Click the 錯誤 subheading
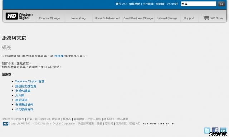This screenshot has width=229, height=137. [x=6, y=47]
